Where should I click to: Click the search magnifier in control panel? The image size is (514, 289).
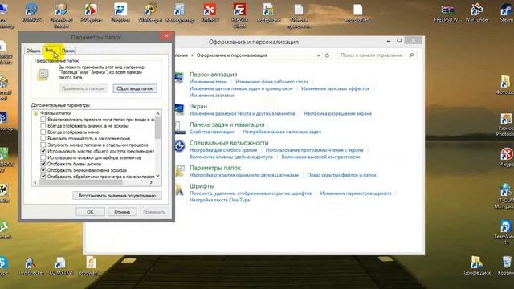(411, 55)
